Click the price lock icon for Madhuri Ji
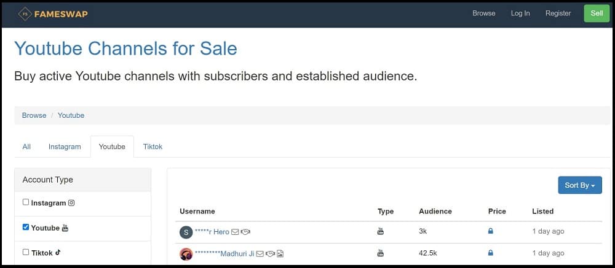The width and height of the screenshot is (615, 268). (490, 253)
